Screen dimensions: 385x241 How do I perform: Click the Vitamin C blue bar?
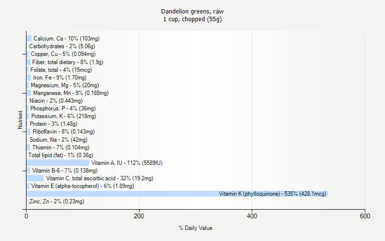coord(35,178)
